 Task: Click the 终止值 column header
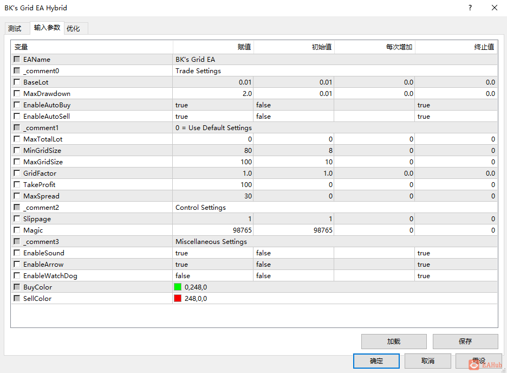coord(456,47)
